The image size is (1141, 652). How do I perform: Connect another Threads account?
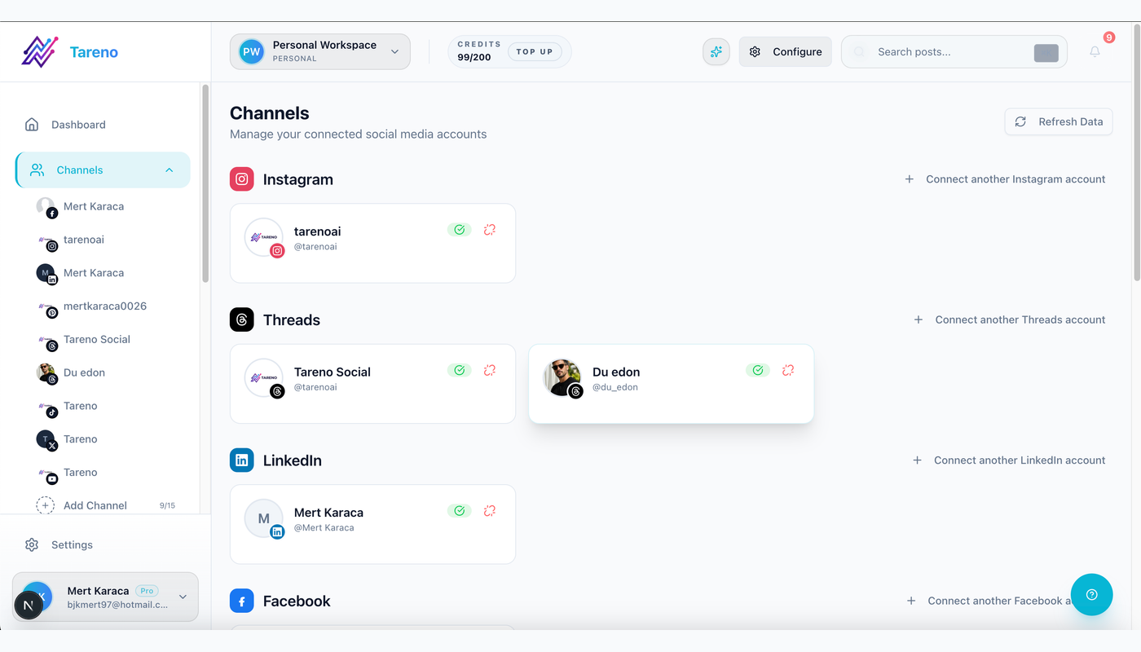click(x=1010, y=319)
